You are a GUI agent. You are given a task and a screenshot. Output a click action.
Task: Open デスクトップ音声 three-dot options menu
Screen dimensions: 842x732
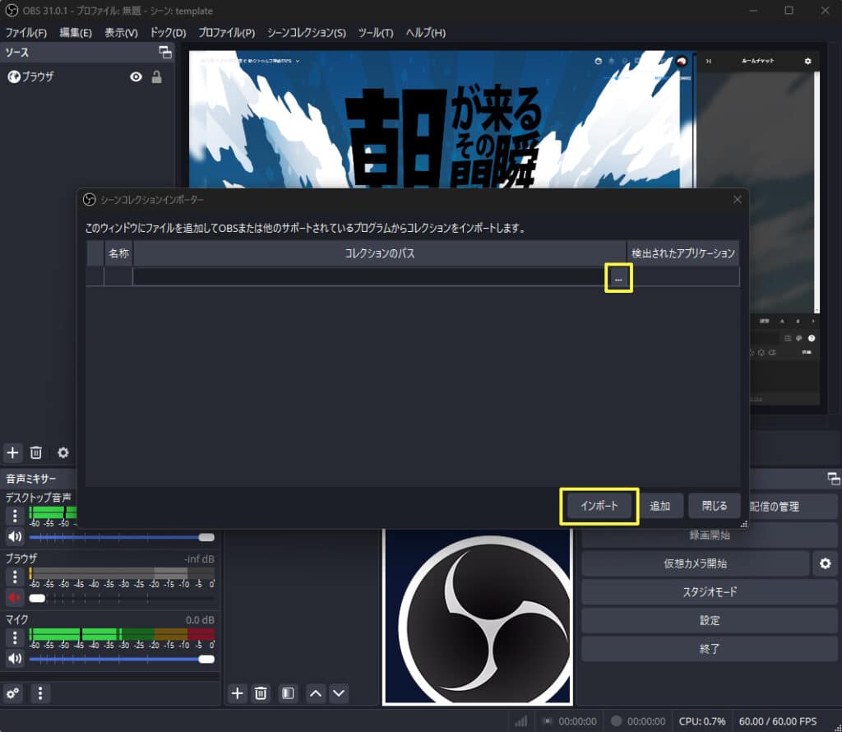(x=15, y=516)
